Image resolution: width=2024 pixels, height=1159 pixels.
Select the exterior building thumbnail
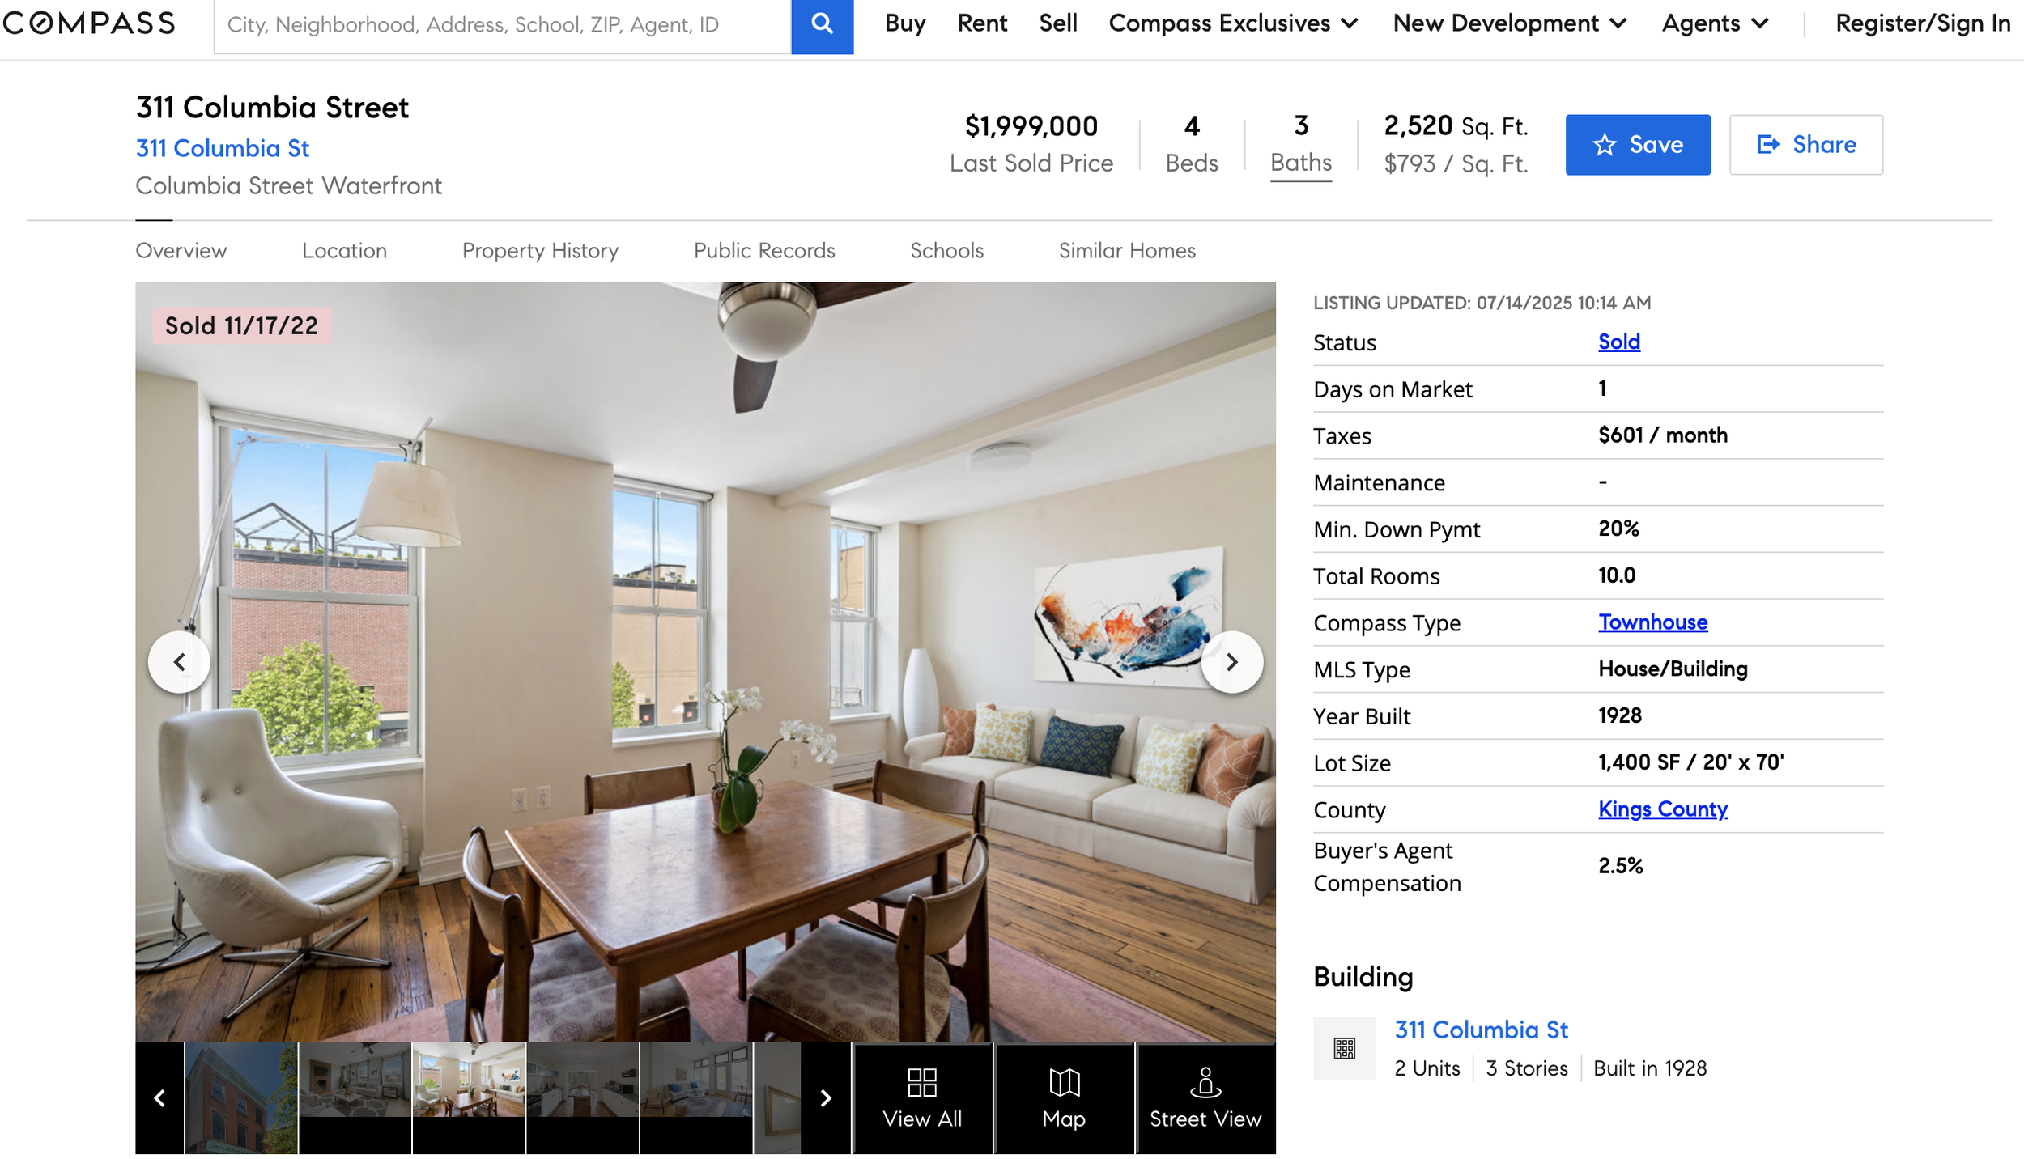240,1097
